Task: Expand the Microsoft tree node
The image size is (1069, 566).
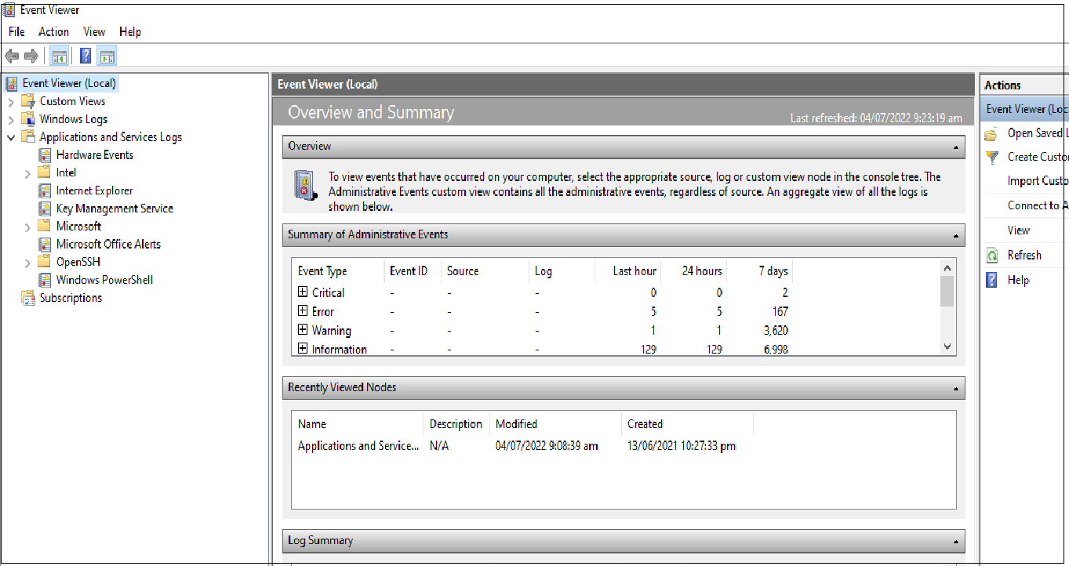Action: [x=27, y=227]
